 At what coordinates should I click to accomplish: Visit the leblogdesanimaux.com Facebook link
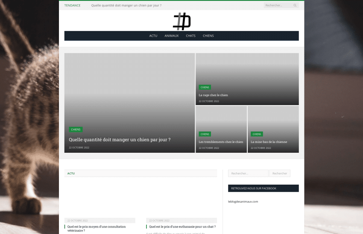pos(243,202)
